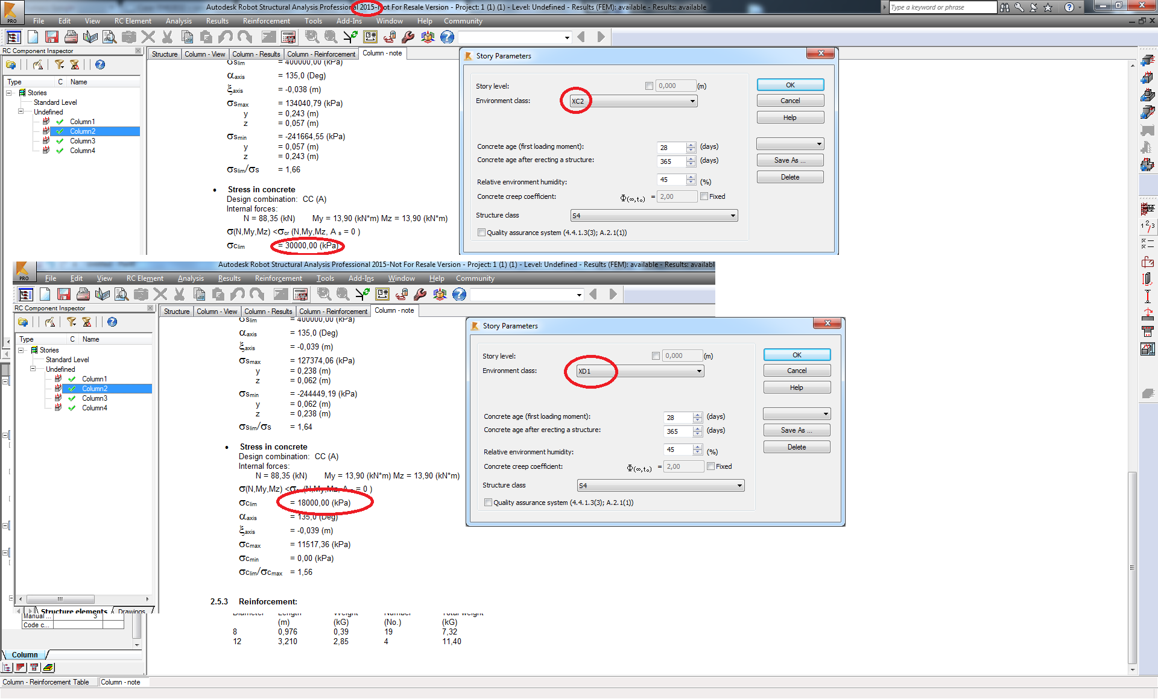The image size is (1158, 699).
Task: Click first folder icon in upper RC Inspector
Action: (x=11, y=64)
